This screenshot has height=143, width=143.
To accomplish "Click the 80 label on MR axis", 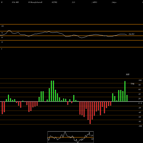I will pyautogui.click(x=140, y=85).
